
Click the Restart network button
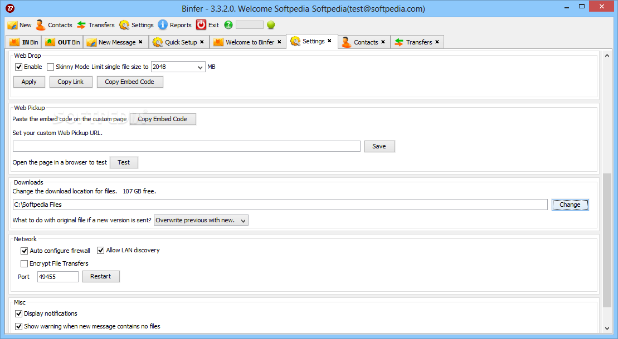101,276
